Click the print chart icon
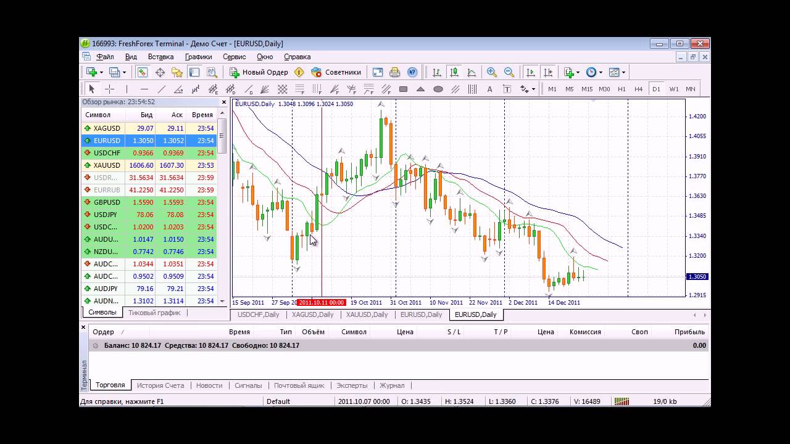 pyautogui.click(x=395, y=72)
